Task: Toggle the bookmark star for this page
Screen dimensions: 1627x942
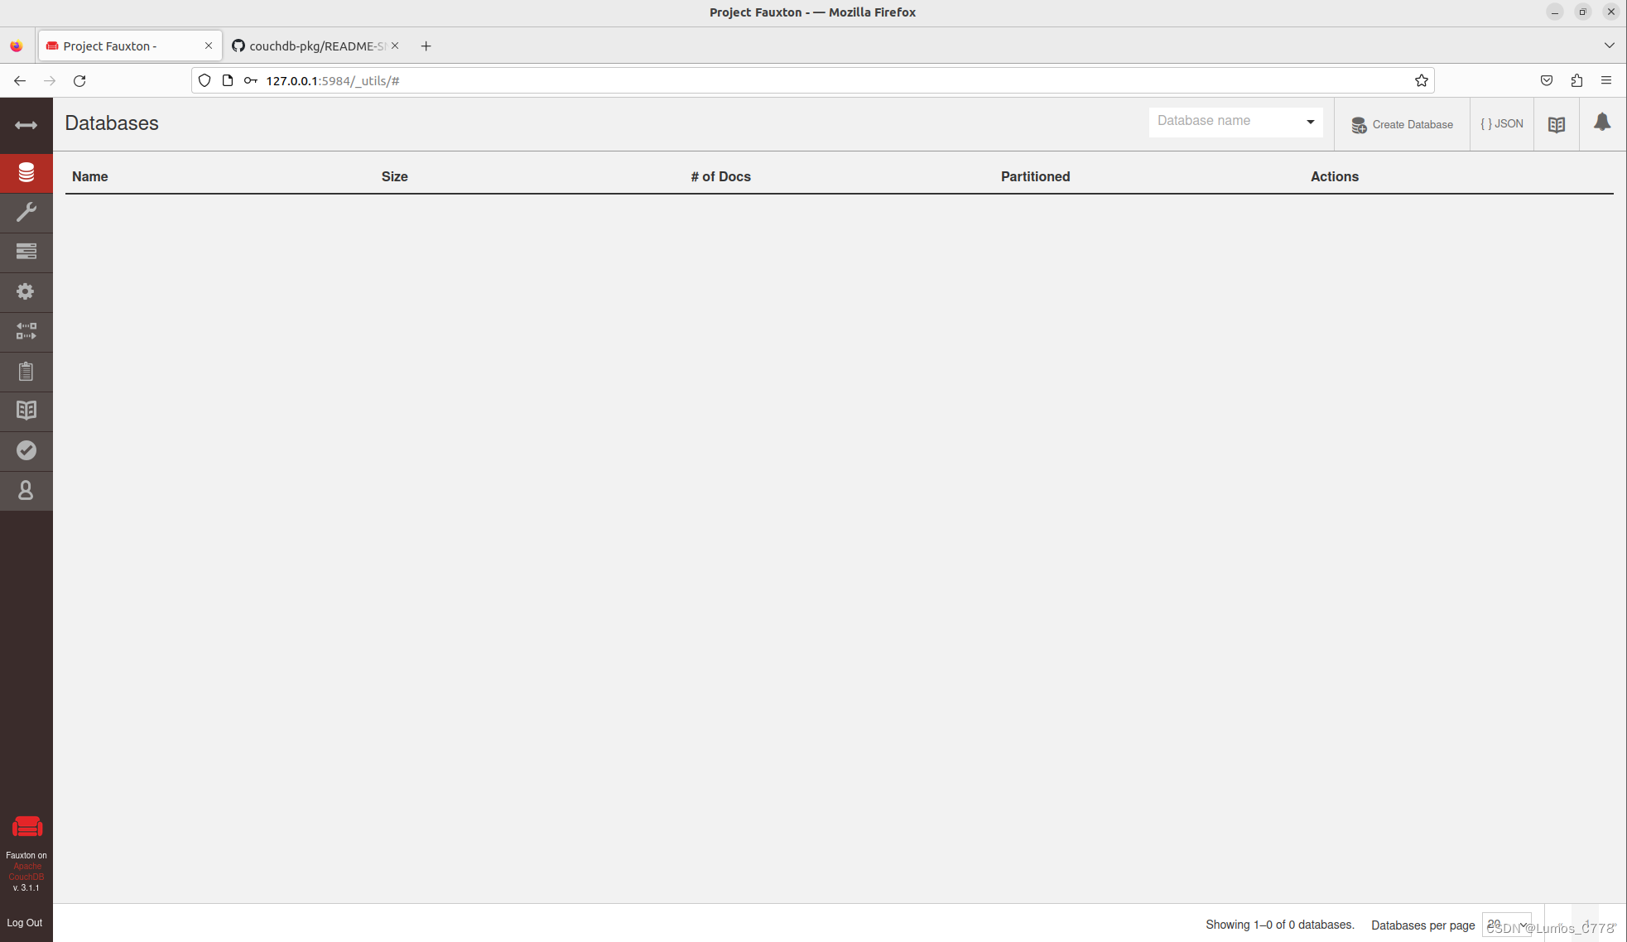Action: pos(1421,80)
